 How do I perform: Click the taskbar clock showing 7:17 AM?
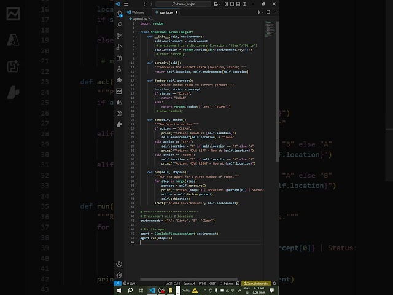pos(259,291)
